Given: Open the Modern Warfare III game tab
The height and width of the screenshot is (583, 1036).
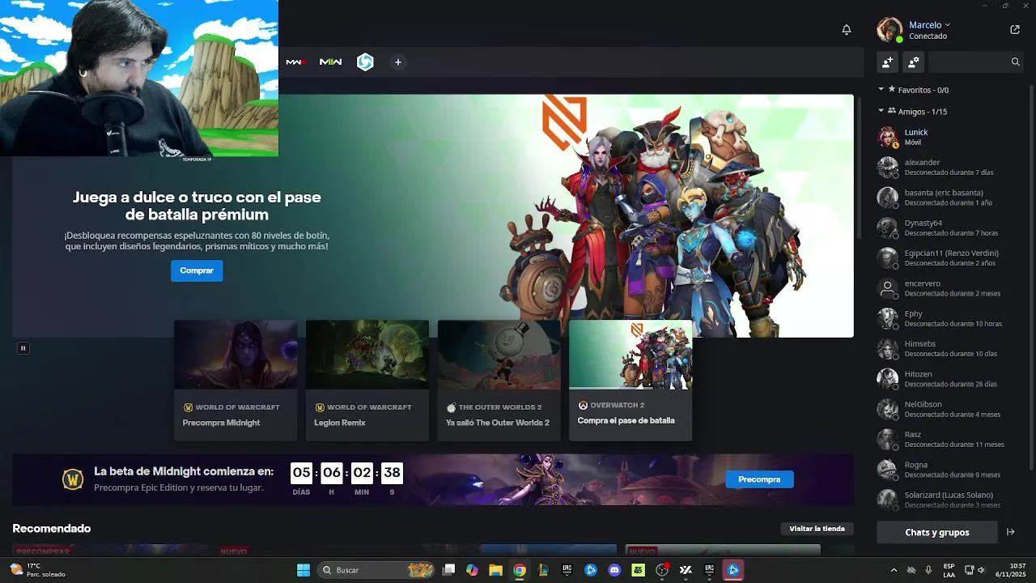Looking at the screenshot, I should click(x=295, y=62).
